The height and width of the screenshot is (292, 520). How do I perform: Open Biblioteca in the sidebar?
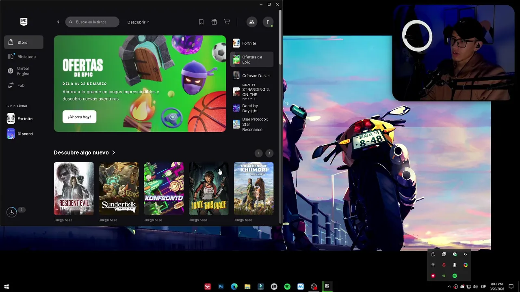point(24,57)
